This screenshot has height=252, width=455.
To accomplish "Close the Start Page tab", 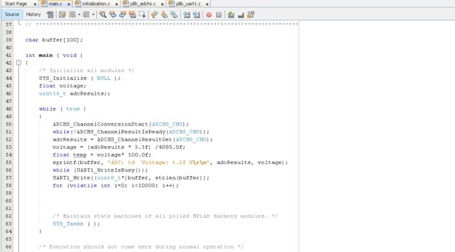I will (35, 4).
